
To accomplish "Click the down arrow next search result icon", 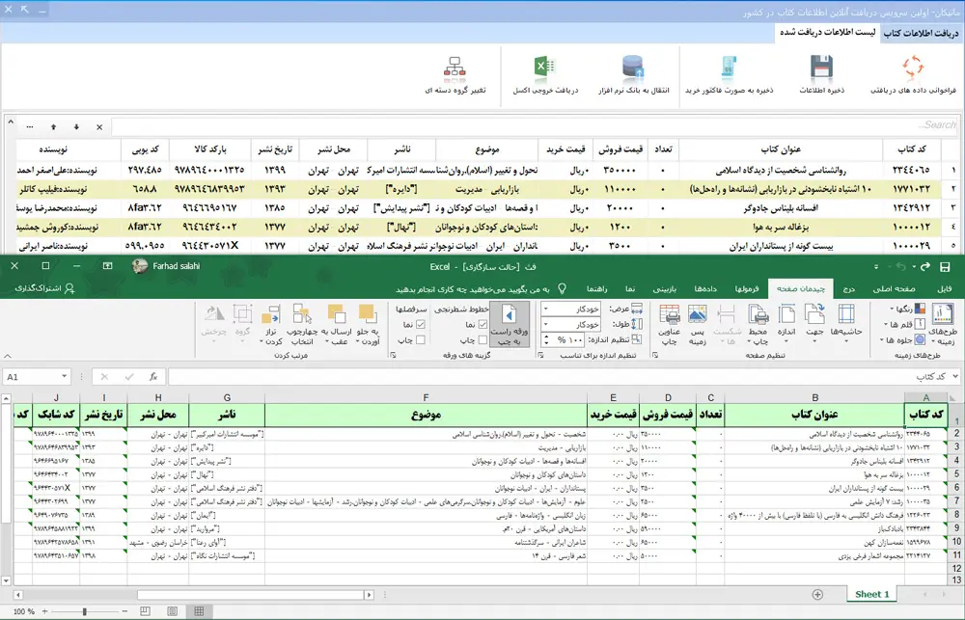I will 76,127.
